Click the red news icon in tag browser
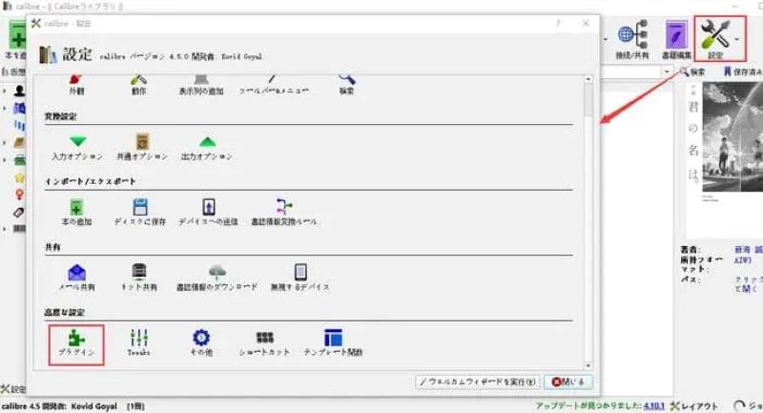 pyautogui.click(x=19, y=196)
